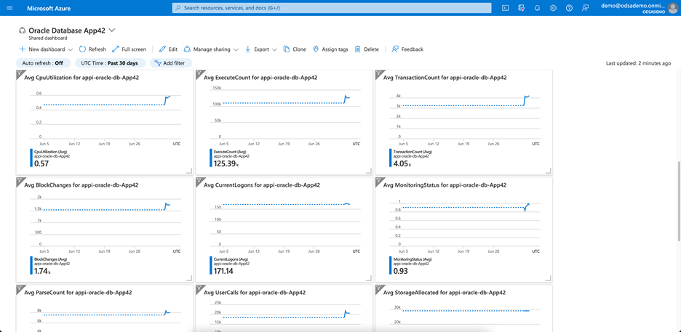Click the resize corner handle of CpuUtilization tile
Viewport: 681px width, 332px height.
click(x=189, y=171)
